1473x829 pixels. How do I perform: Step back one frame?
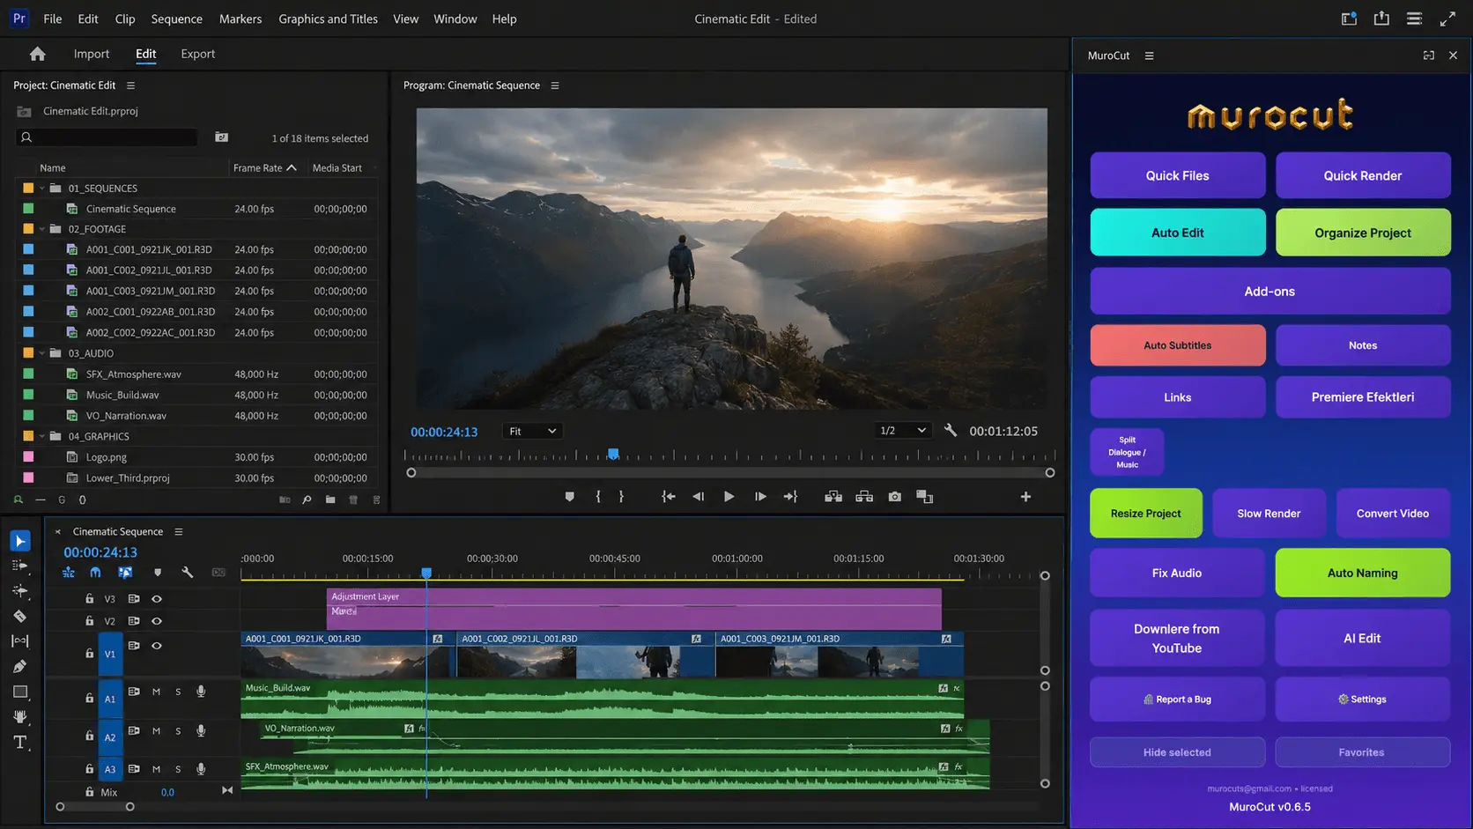click(x=698, y=497)
